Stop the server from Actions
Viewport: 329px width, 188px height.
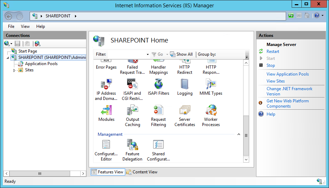tap(271, 65)
